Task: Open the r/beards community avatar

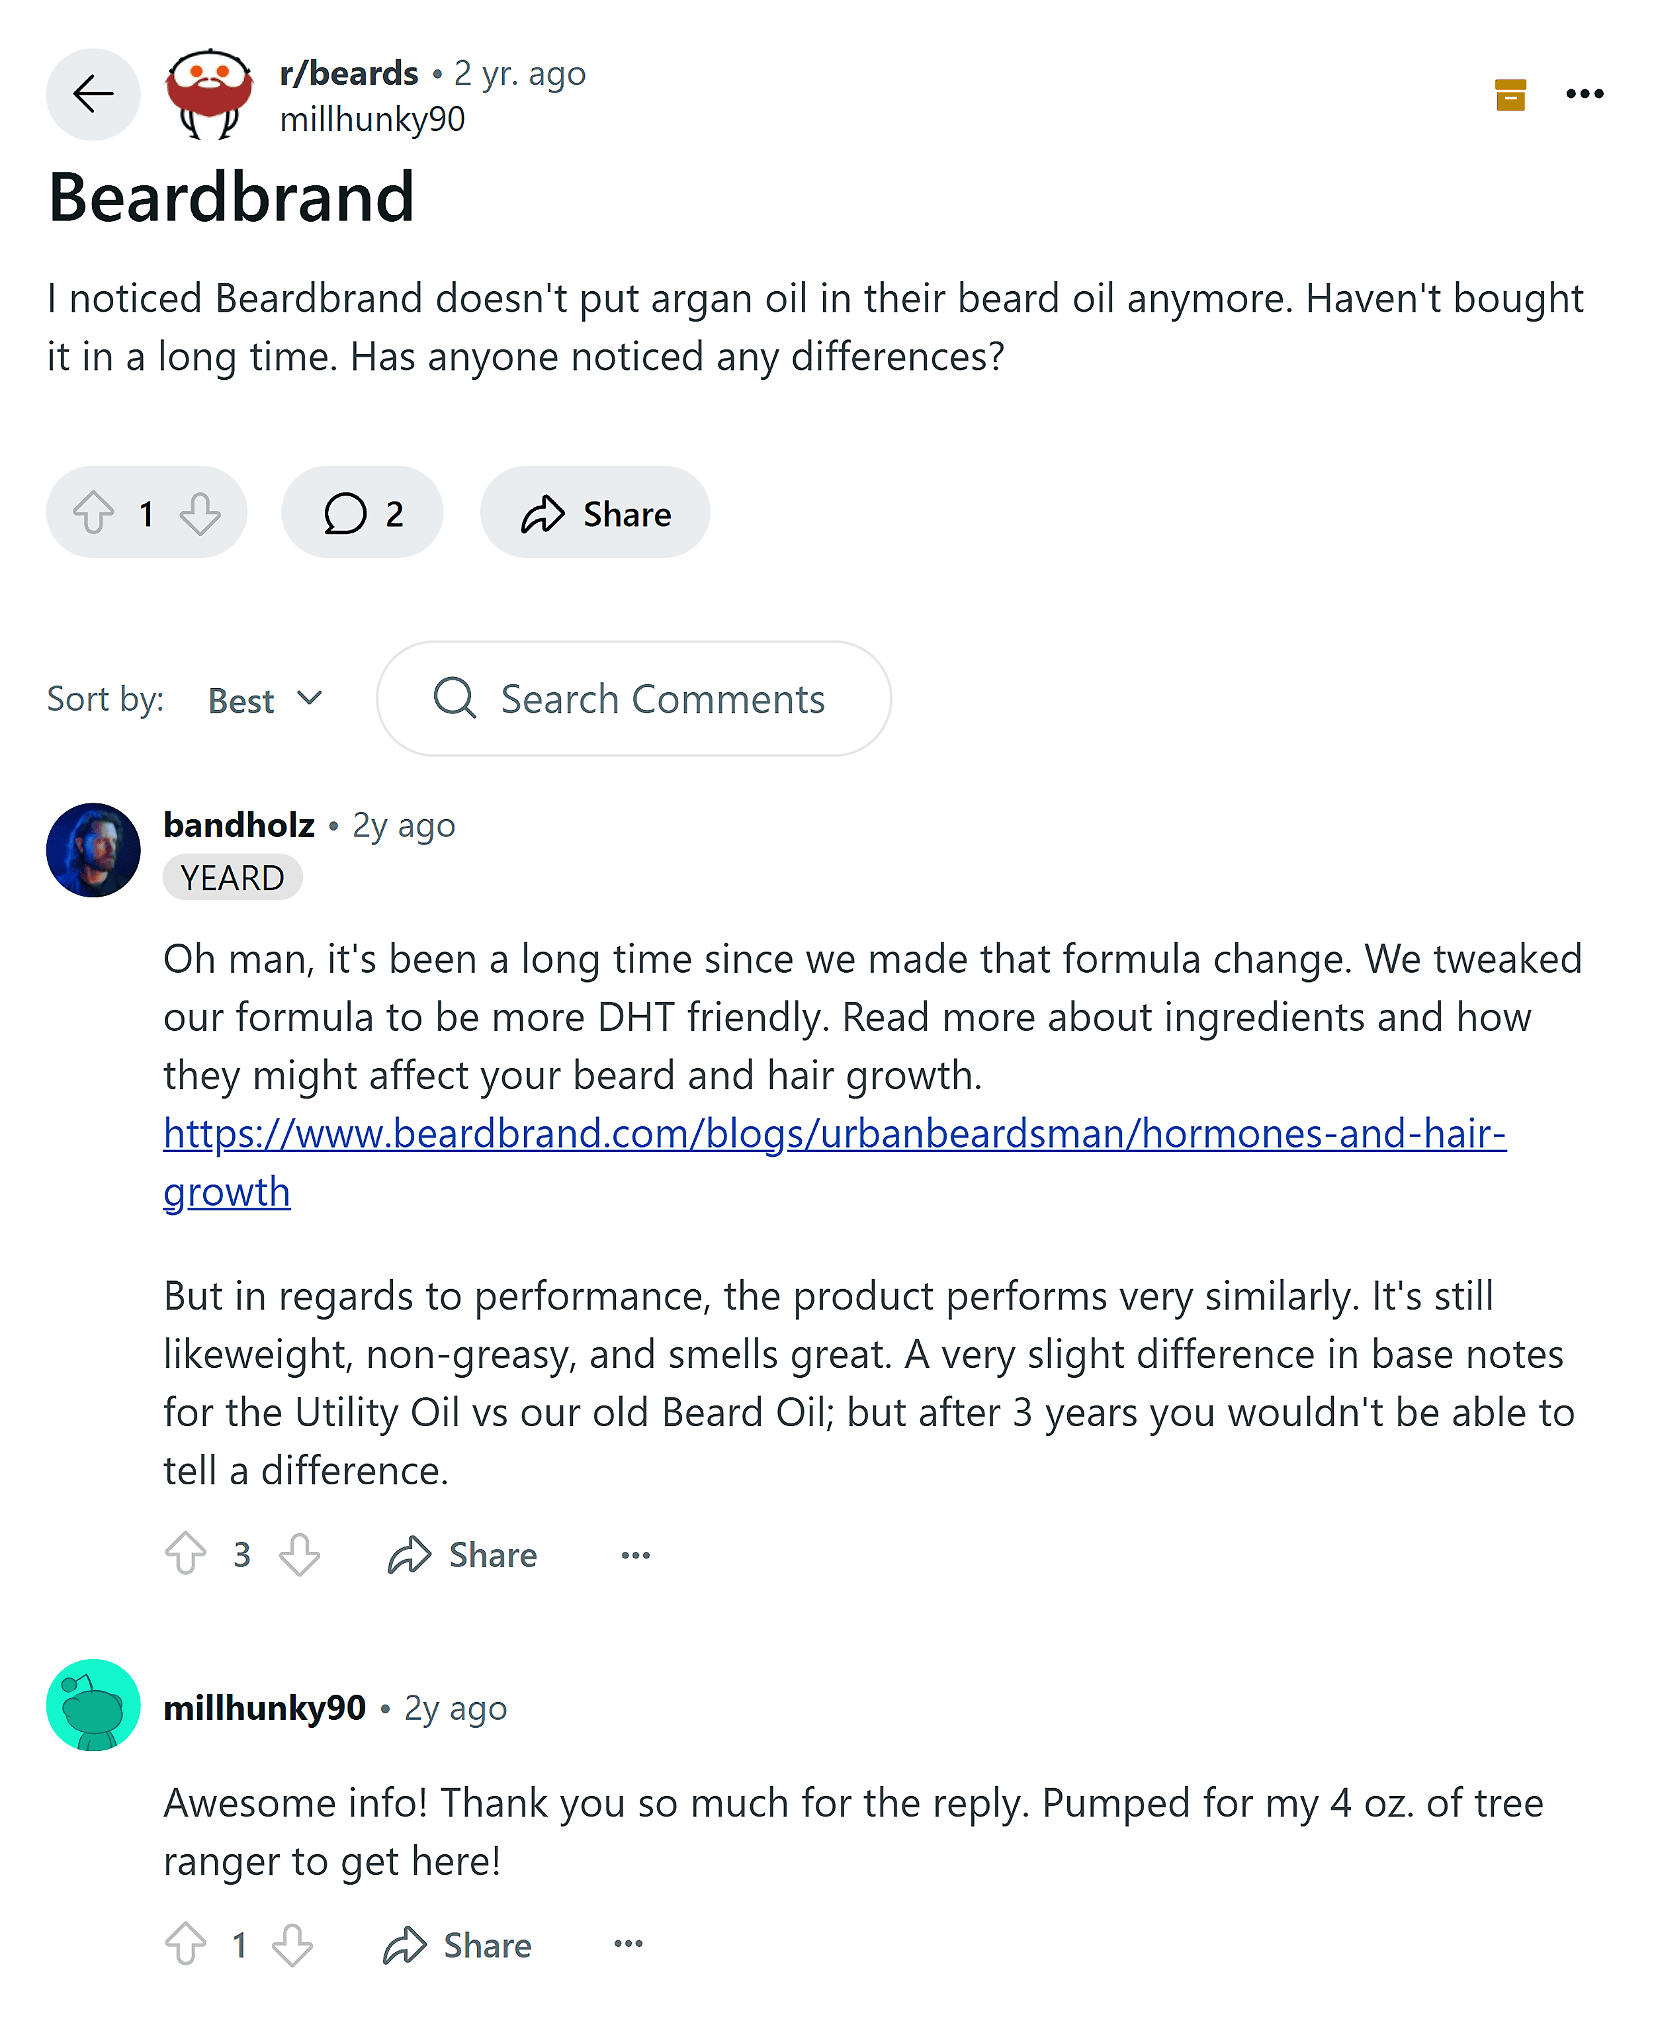Action: coord(208,95)
